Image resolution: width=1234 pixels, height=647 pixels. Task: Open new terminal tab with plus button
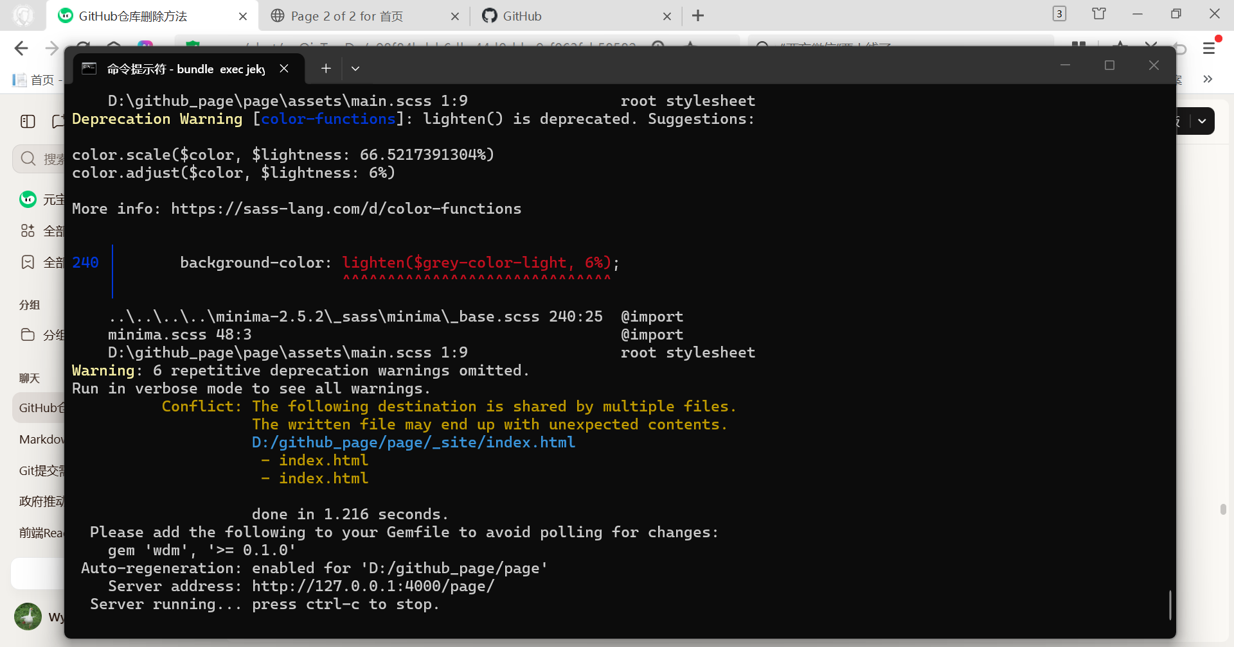tap(326, 68)
